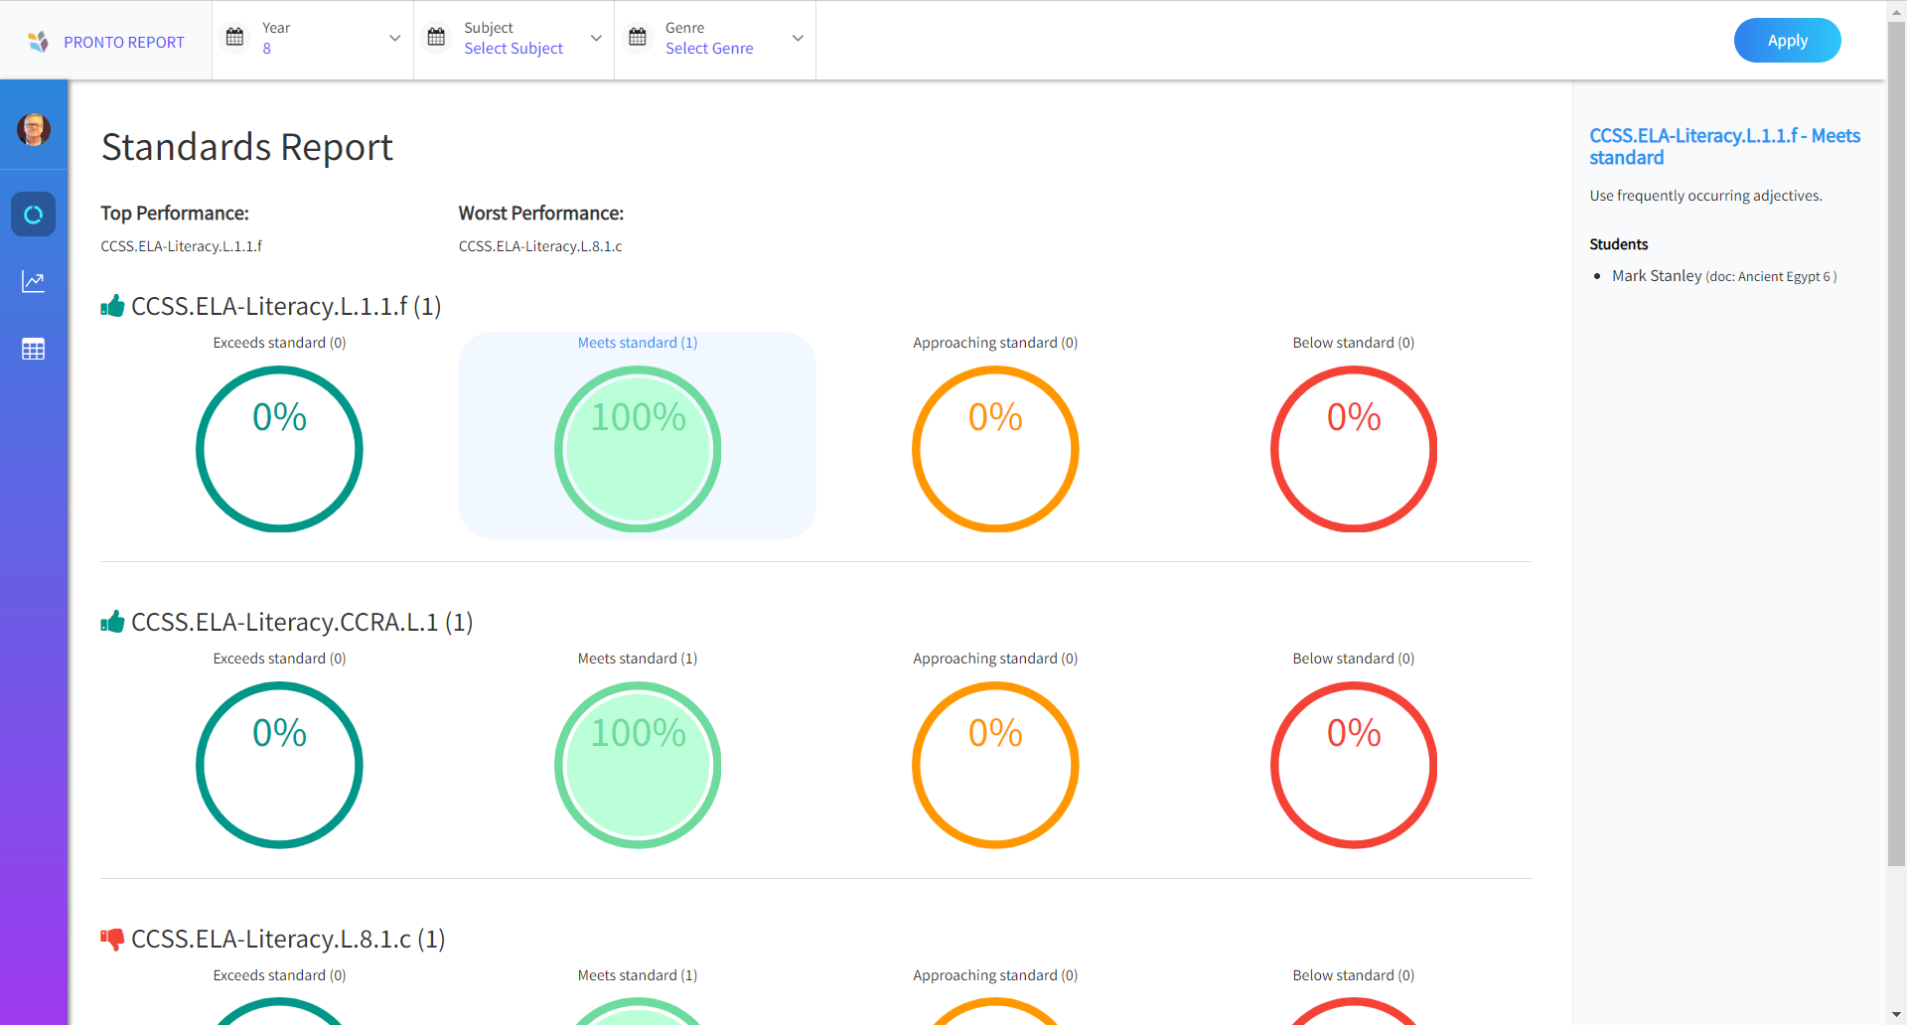Open the user profile avatar
This screenshot has width=1907, height=1025.
tap(34, 129)
